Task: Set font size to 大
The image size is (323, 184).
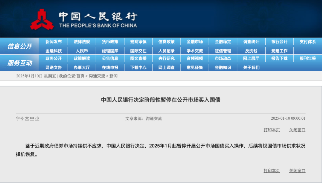Action: tap(27, 118)
